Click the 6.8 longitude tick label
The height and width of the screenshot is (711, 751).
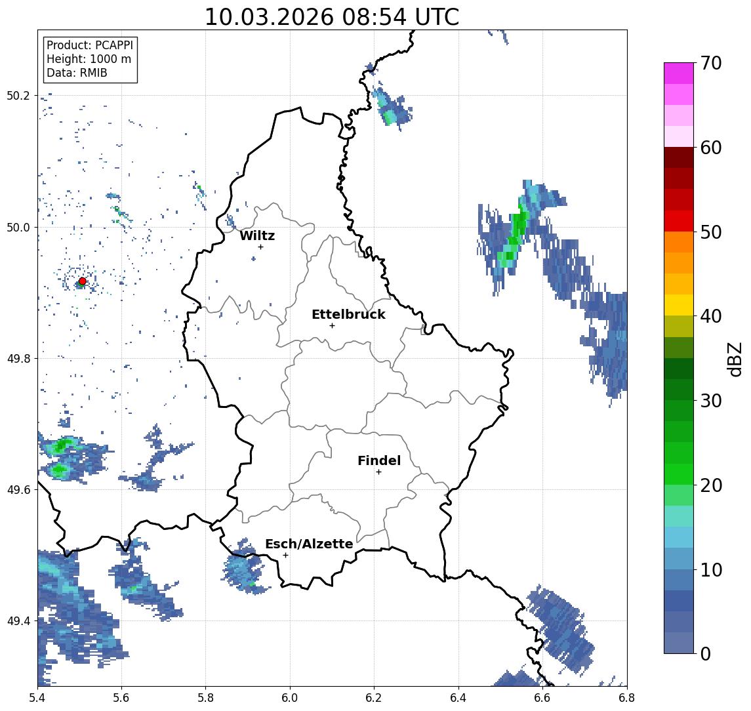click(x=626, y=698)
